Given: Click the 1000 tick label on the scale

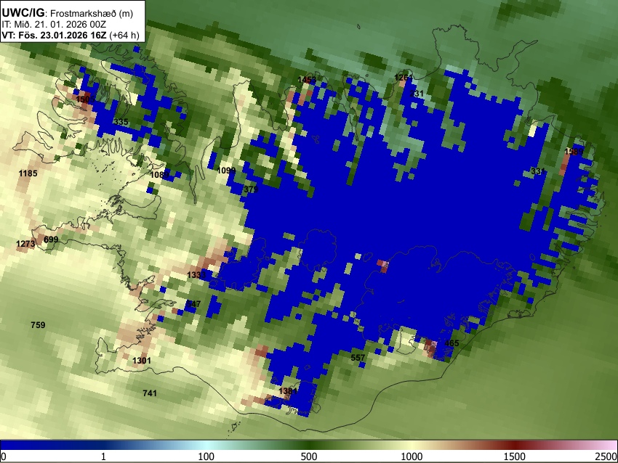Looking at the screenshot, I should pyautogui.click(x=412, y=456).
